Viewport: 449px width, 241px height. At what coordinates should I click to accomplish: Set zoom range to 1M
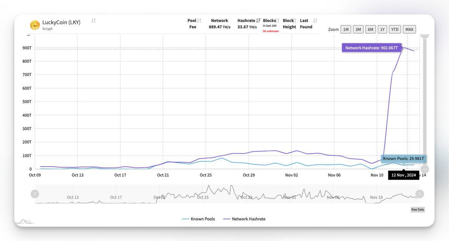tap(346, 30)
